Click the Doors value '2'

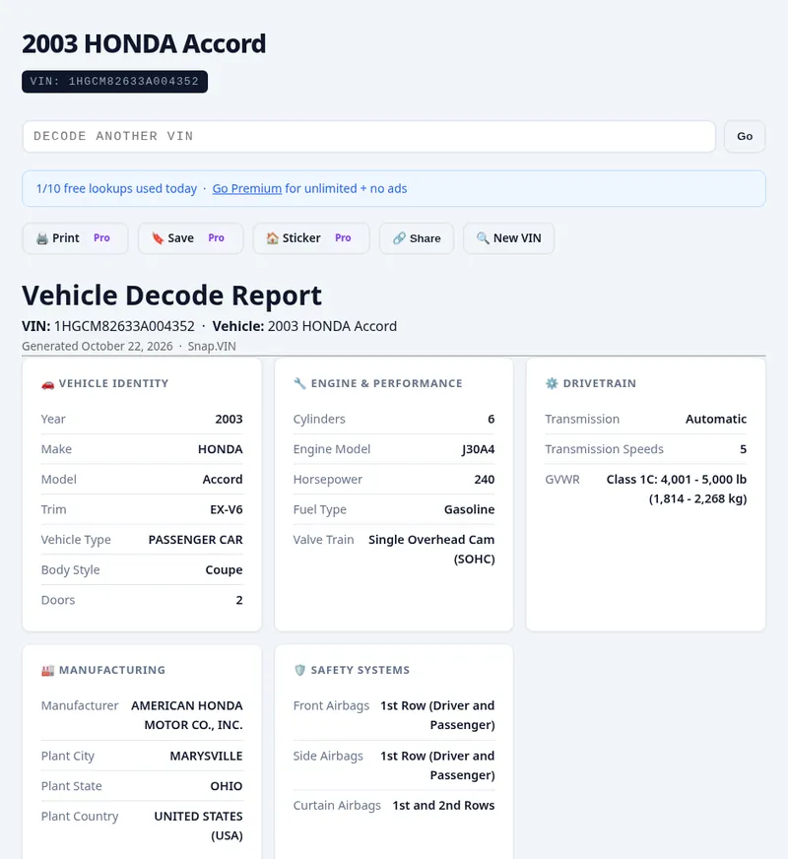tap(239, 600)
